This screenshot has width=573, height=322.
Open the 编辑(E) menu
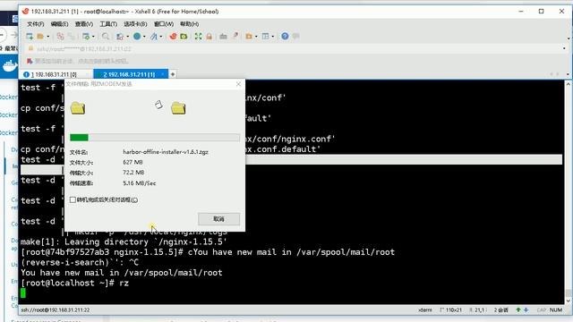tap(60, 24)
